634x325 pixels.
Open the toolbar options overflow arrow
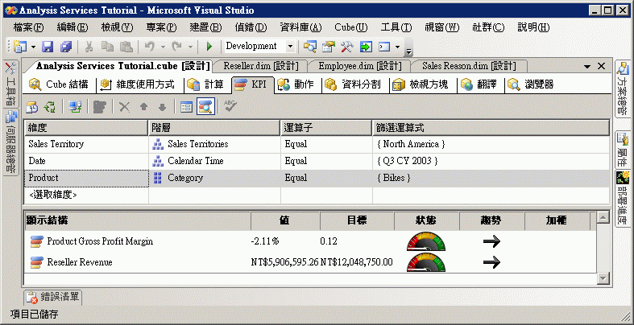tap(408, 51)
